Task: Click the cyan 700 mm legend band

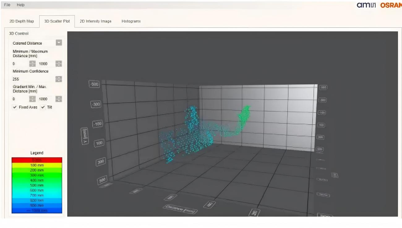Action: pos(37,195)
